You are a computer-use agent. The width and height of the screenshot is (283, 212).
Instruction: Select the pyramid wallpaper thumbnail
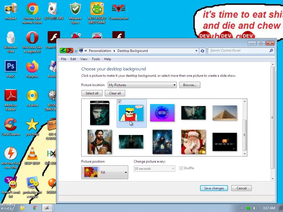pos(225,113)
